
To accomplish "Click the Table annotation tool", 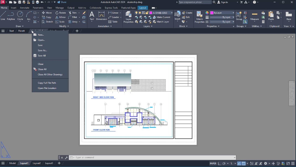I will (x=113, y=22).
